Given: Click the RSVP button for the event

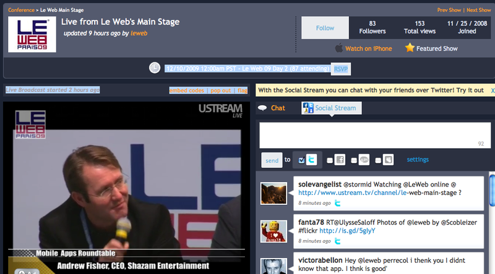Looking at the screenshot, I should tap(341, 69).
